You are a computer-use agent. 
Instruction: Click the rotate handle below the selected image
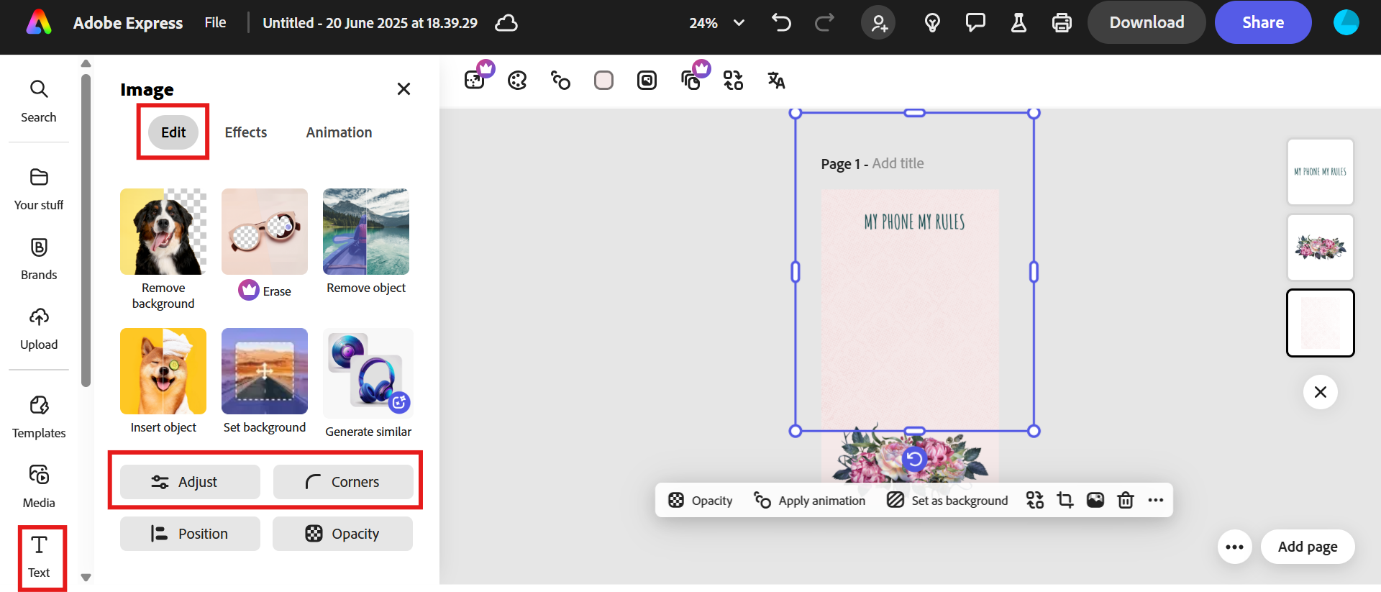pos(914,458)
